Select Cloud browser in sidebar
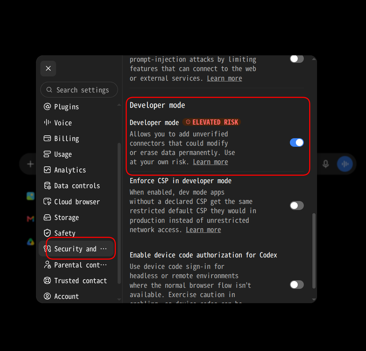This screenshot has height=351, width=366. [77, 202]
